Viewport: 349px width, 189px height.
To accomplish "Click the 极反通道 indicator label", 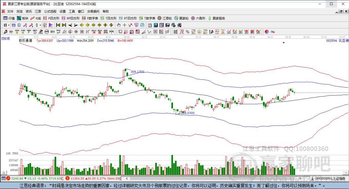I will click(25, 41).
